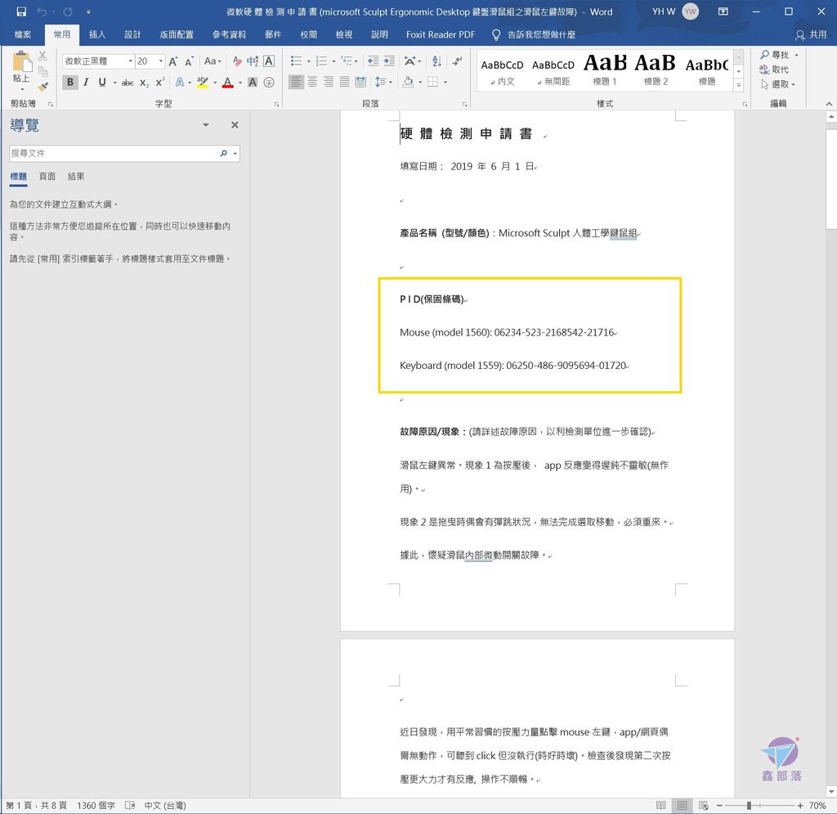
Task: Click Tell me what you want to do box
Action: coord(535,34)
